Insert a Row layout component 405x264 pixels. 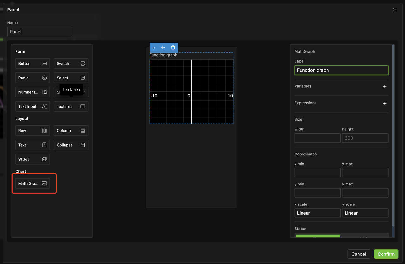tap(33, 130)
